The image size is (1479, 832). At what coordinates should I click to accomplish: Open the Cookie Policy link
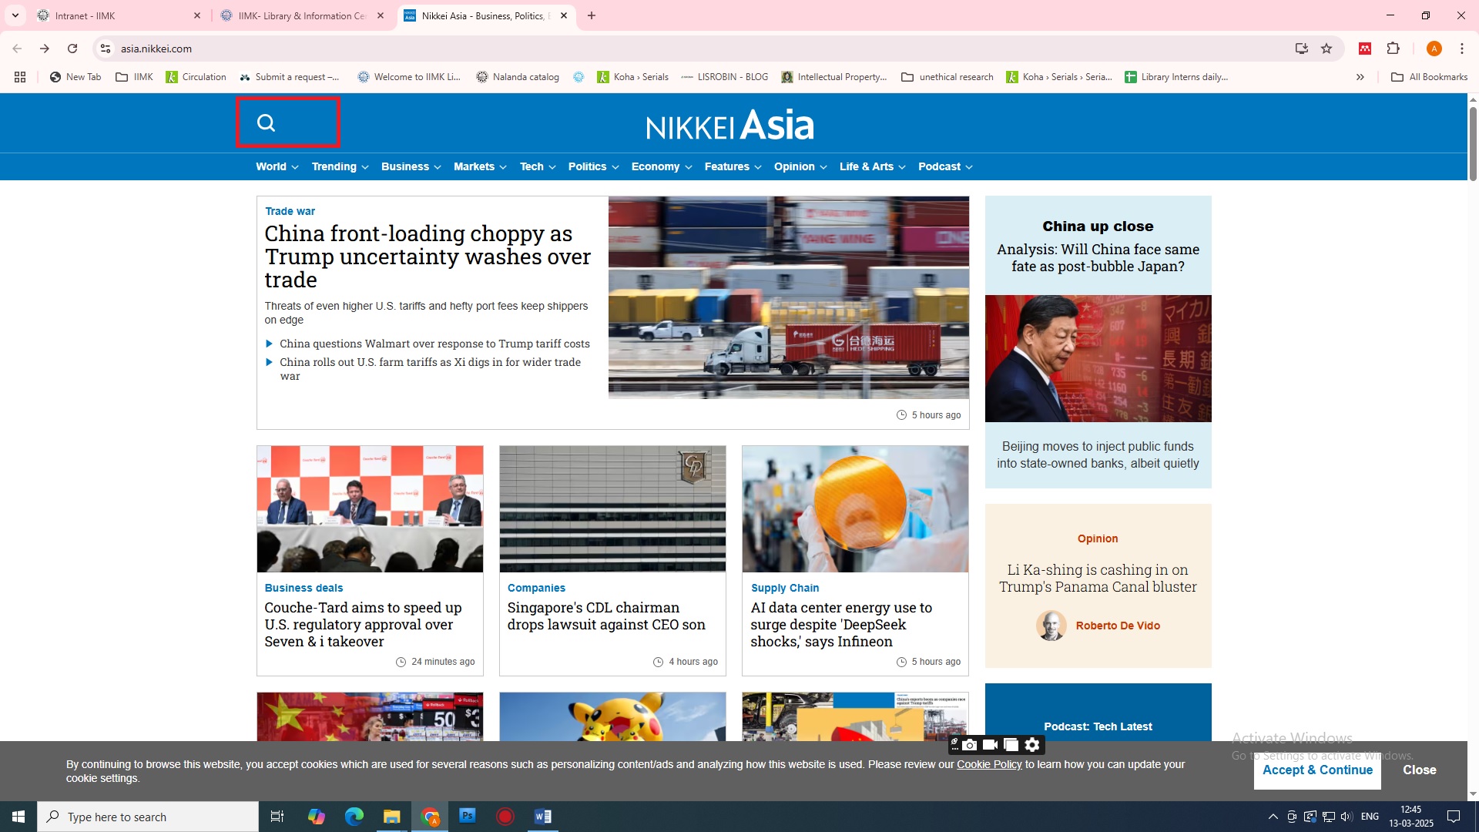[x=989, y=764]
